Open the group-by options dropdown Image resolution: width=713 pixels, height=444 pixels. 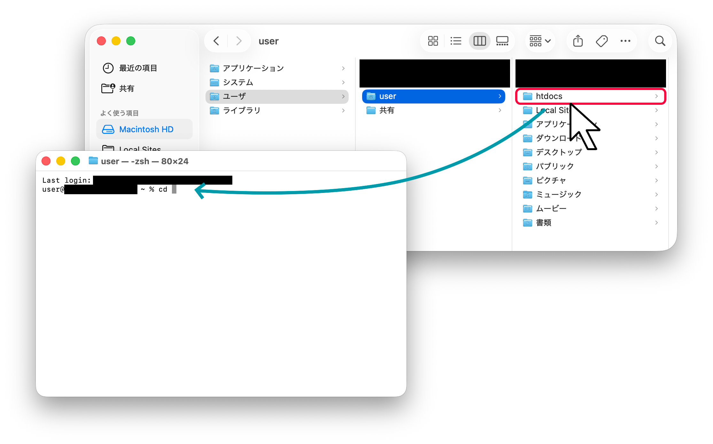pos(540,41)
